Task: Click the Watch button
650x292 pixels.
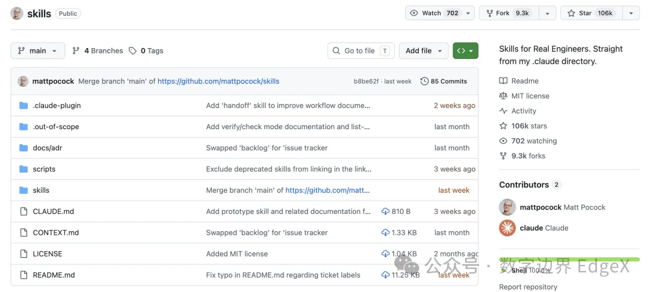Action: pos(433,13)
